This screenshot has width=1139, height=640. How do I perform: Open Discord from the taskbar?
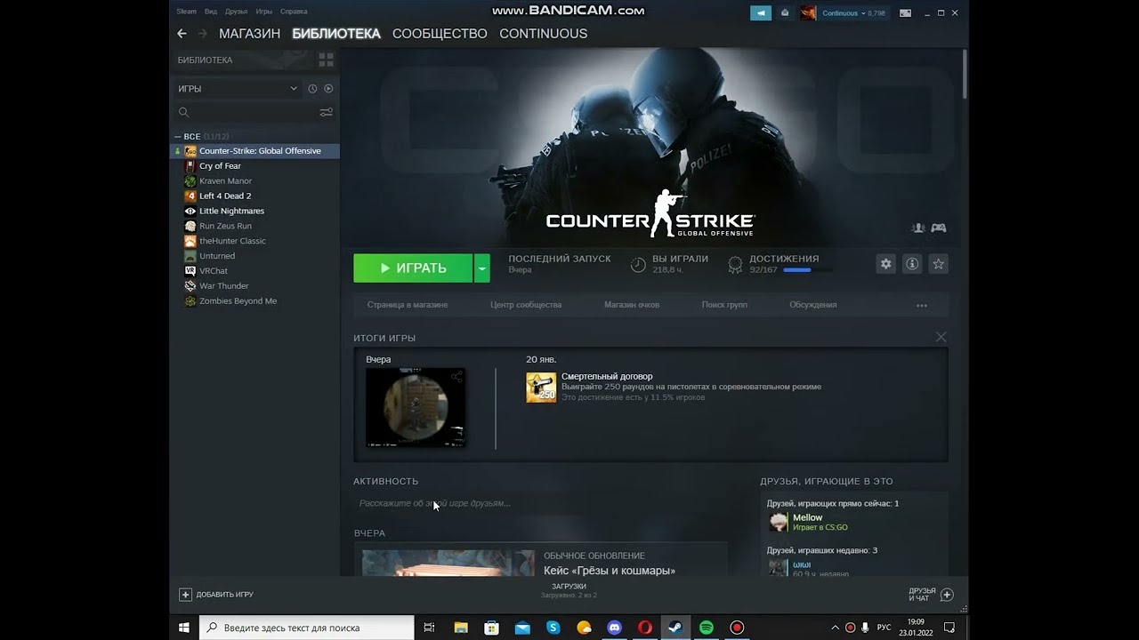coord(614,628)
